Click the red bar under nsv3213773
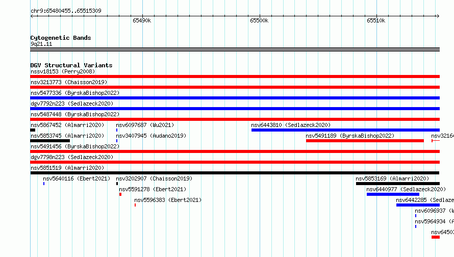454x257 pixels. [x=235, y=87]
